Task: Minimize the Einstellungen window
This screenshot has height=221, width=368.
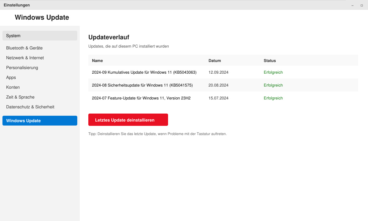Action: (353, 5)
